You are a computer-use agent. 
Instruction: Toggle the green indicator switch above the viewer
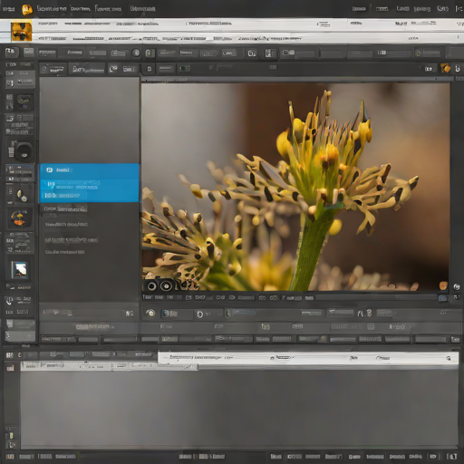point(184,69)
